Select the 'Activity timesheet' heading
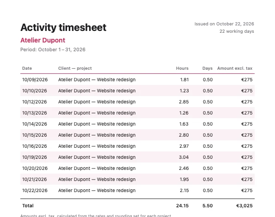Image resolution: width=275 pixels, height=217 pixels. [63, 28]
